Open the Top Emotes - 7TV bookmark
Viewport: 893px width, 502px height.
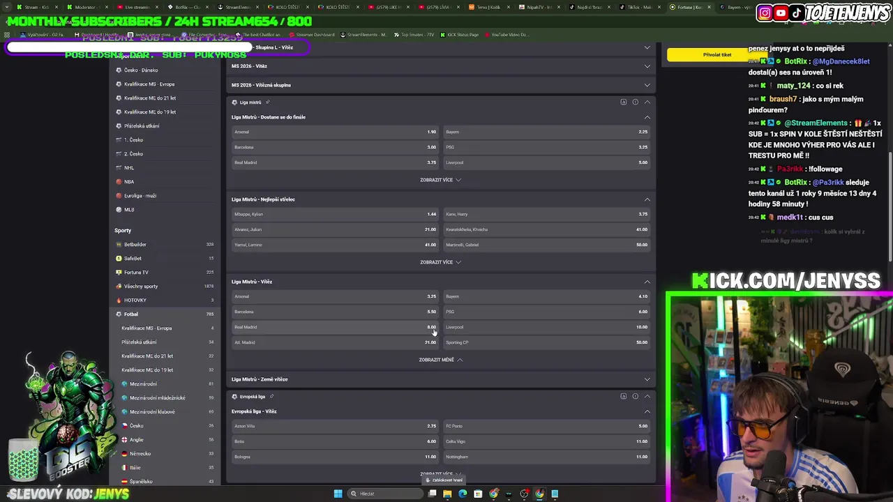(412, 35)
